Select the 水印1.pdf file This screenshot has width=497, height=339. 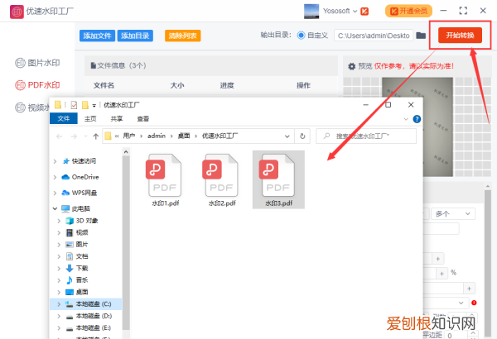pyautogui.click(x=165, y=179)
